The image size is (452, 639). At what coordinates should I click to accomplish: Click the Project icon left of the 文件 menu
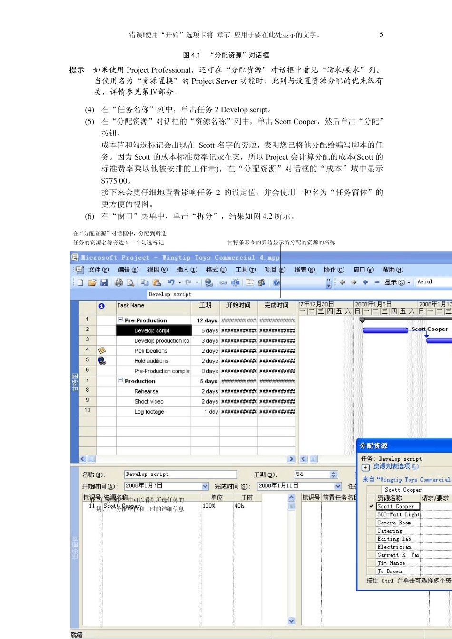point(80,270)
